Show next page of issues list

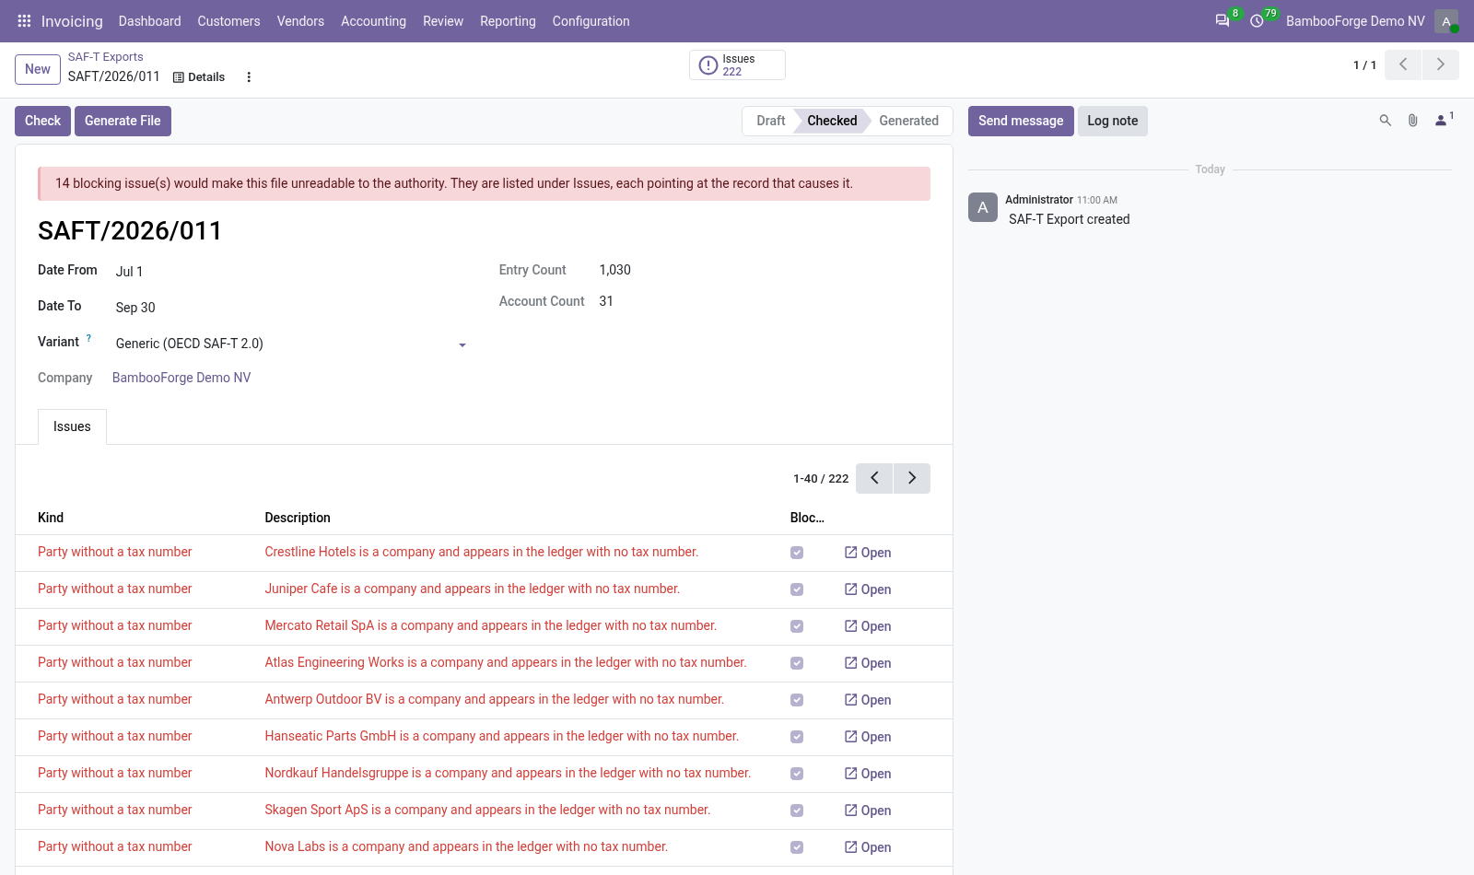point(912,478)
